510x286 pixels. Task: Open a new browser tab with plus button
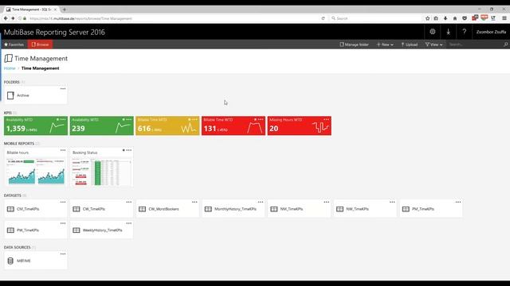coord(64,10)
